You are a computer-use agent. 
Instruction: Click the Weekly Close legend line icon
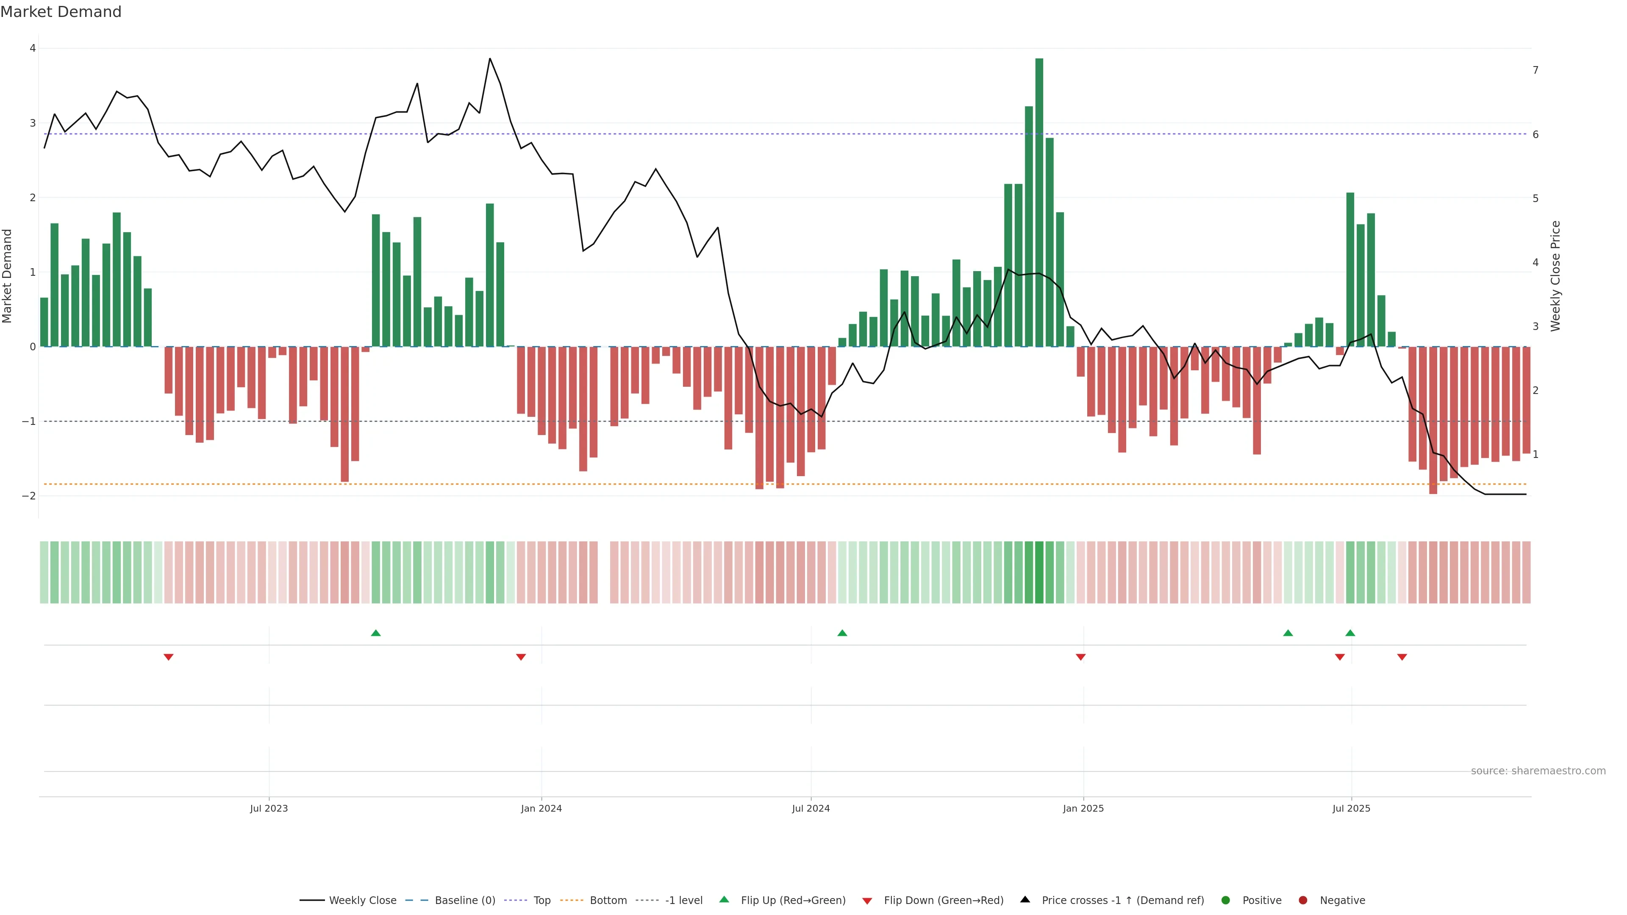pyautogui.click(x=312, y=901)
